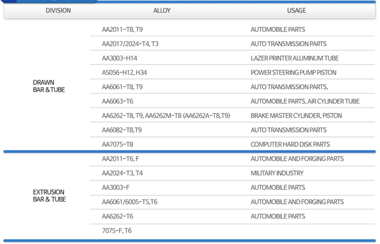
Task: Click the 7075-F, T6 alloy entry
Action: click(117, 231)
